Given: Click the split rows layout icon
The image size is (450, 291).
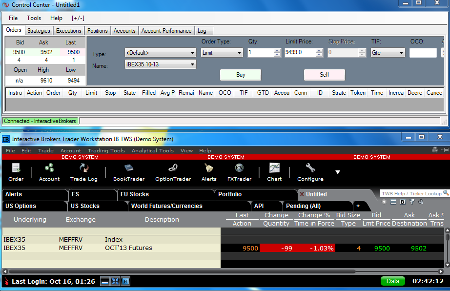Looking at the screenshot, I should coord(393,202).
